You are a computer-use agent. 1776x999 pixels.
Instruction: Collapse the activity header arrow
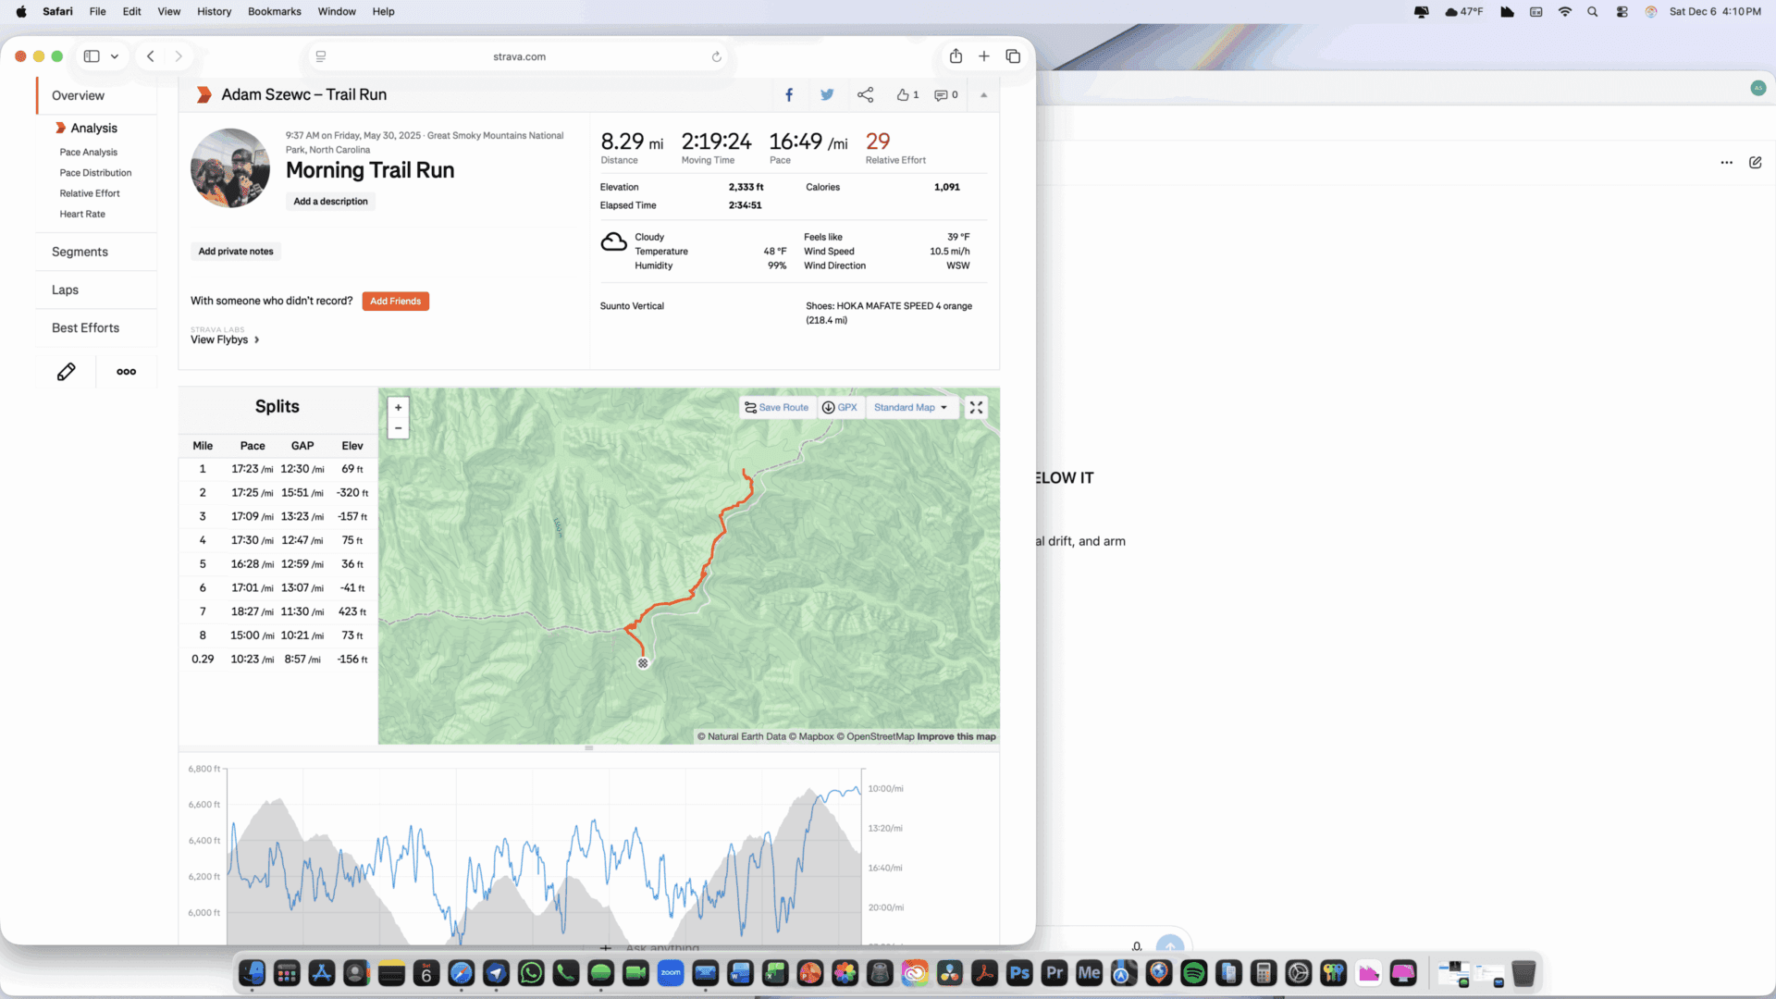[x=983, y=94]
